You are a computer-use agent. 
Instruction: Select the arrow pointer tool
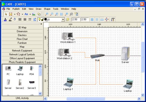[x=6, y=14]
